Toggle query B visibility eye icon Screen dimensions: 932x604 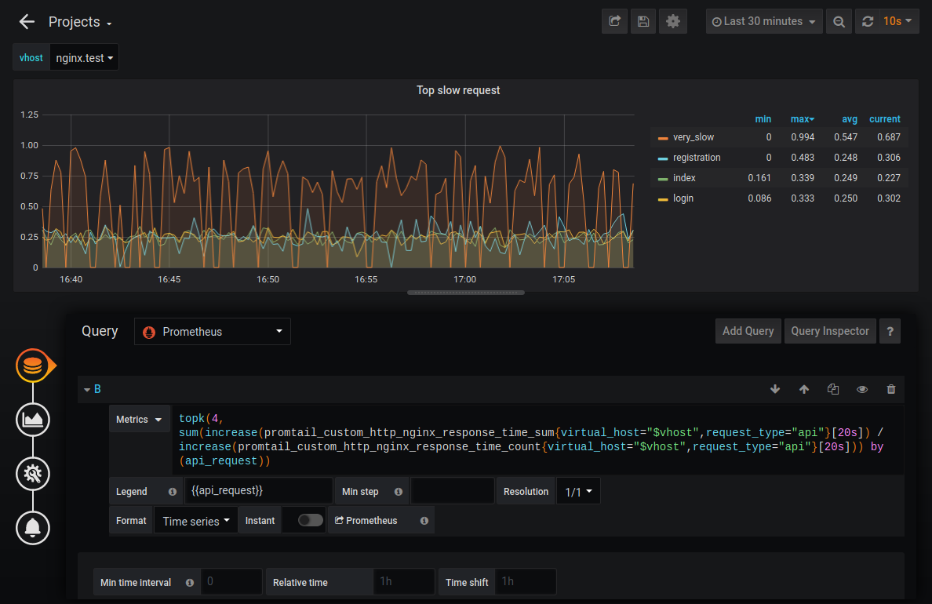[x=862, y=389]
